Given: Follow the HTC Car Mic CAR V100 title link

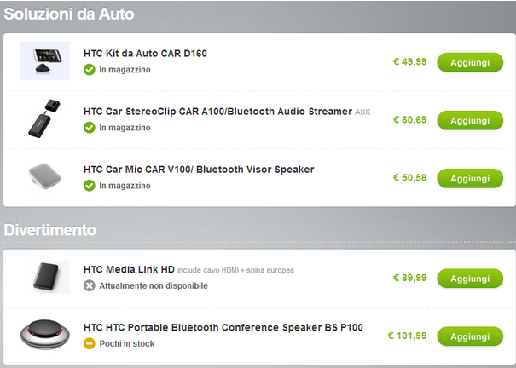Looking at the screenshot, I should pyautogui.click(x=199, y=170).
